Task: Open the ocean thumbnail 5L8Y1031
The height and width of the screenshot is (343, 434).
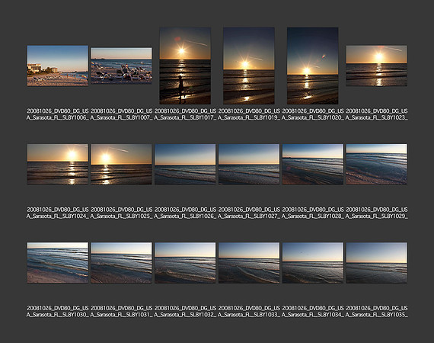Action: click(121, 263)
